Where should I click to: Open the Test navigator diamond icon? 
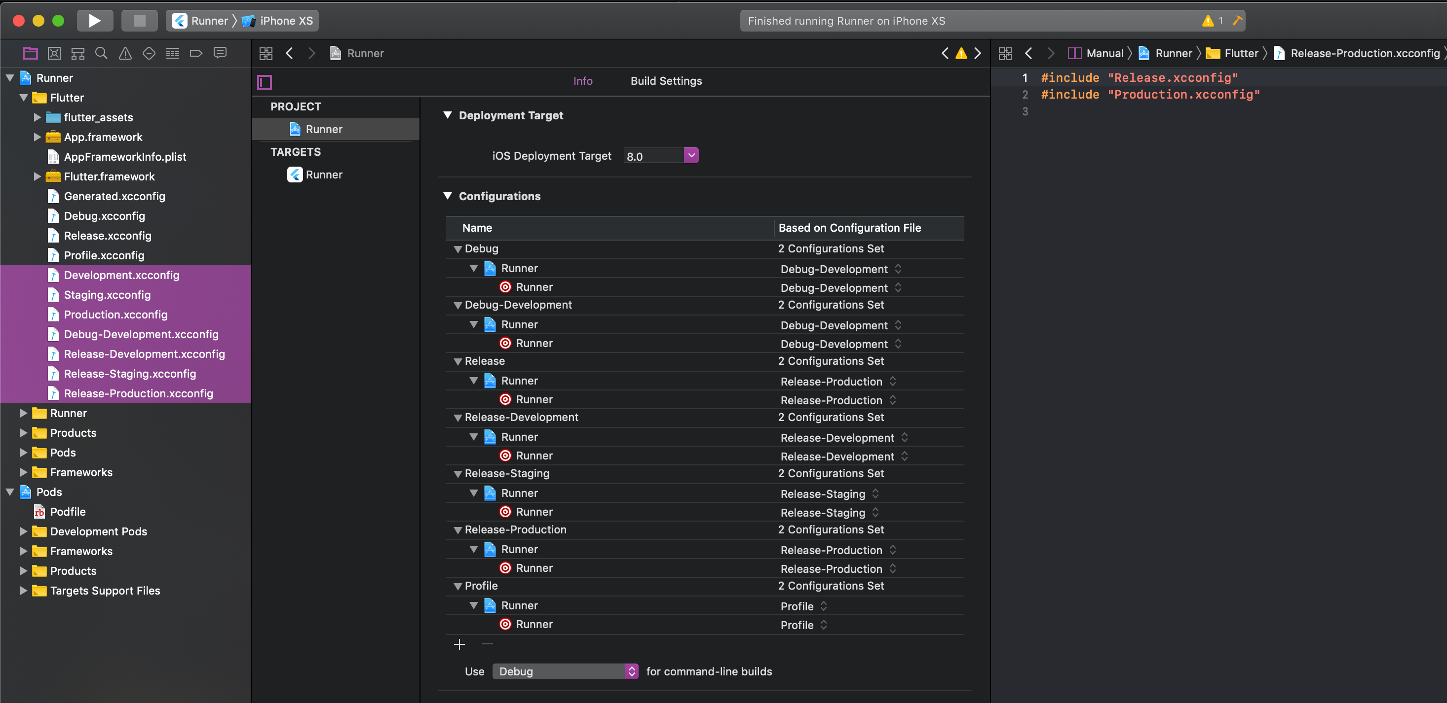tap(149, 53)
